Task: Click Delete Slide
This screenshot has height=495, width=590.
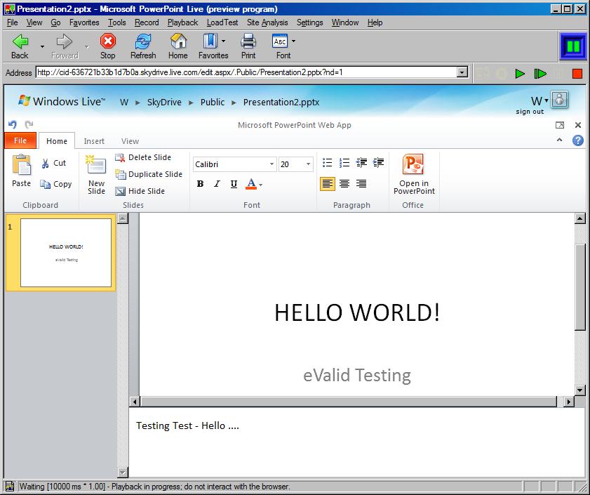Action: 143,157
